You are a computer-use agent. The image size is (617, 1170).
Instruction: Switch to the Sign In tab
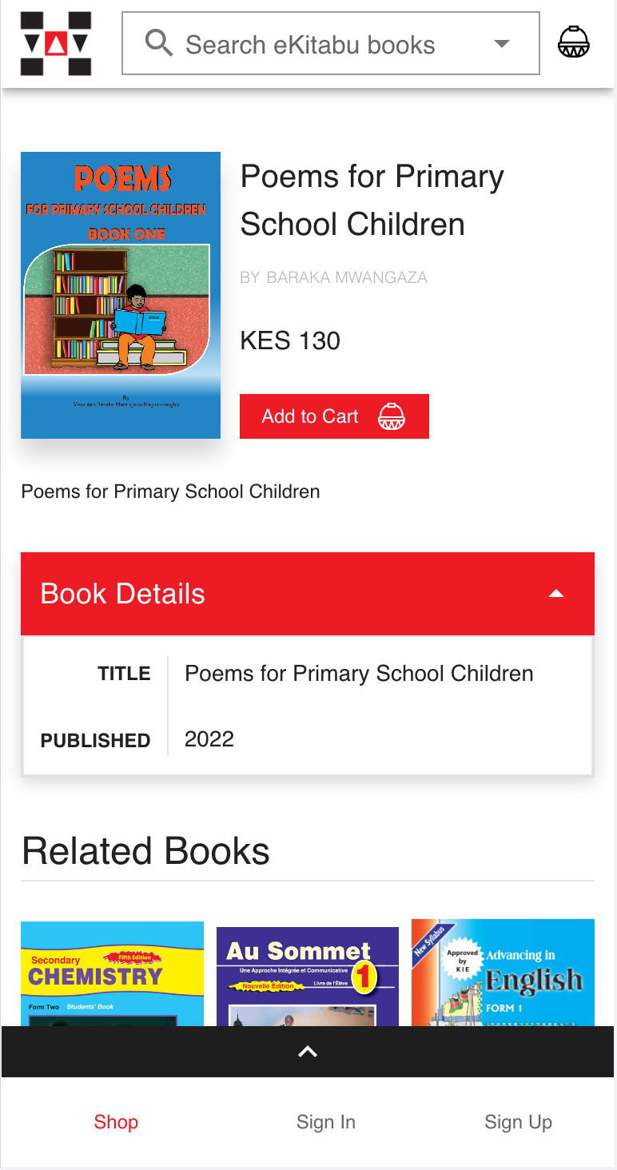point(325,1122)
